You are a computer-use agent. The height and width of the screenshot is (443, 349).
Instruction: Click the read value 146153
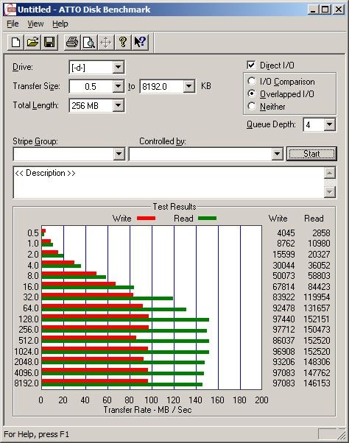point(317,383)
